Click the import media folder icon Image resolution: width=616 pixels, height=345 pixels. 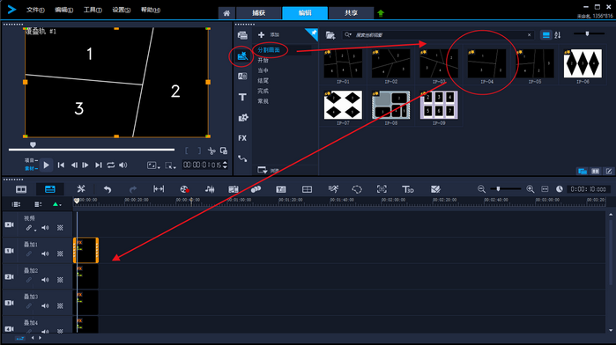click(x=330, y=35)
